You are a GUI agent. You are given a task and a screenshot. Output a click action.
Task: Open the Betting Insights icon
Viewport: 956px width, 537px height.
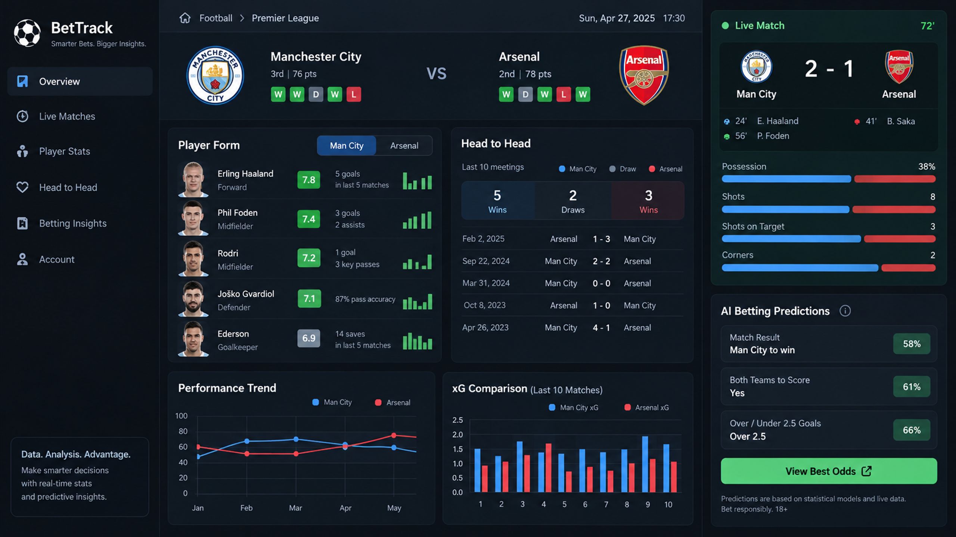[22, 223]
